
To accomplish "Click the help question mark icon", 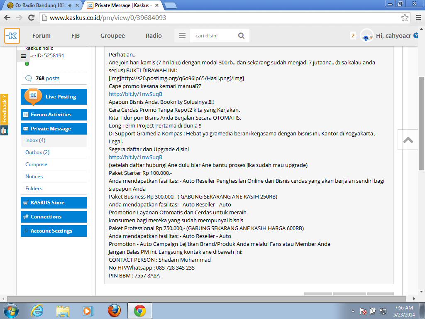I will (x=416, y=36).
